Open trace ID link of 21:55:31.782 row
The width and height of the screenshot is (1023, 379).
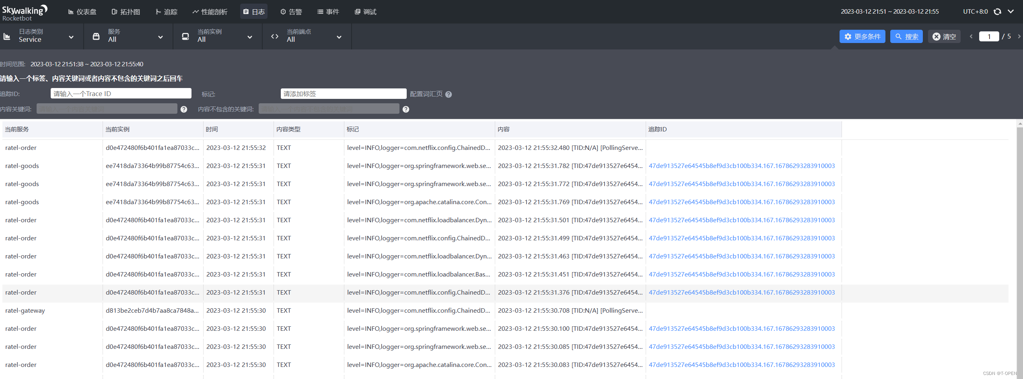[742, 166]
